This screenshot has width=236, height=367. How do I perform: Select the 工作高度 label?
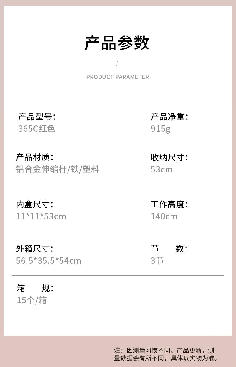point(169,204)
